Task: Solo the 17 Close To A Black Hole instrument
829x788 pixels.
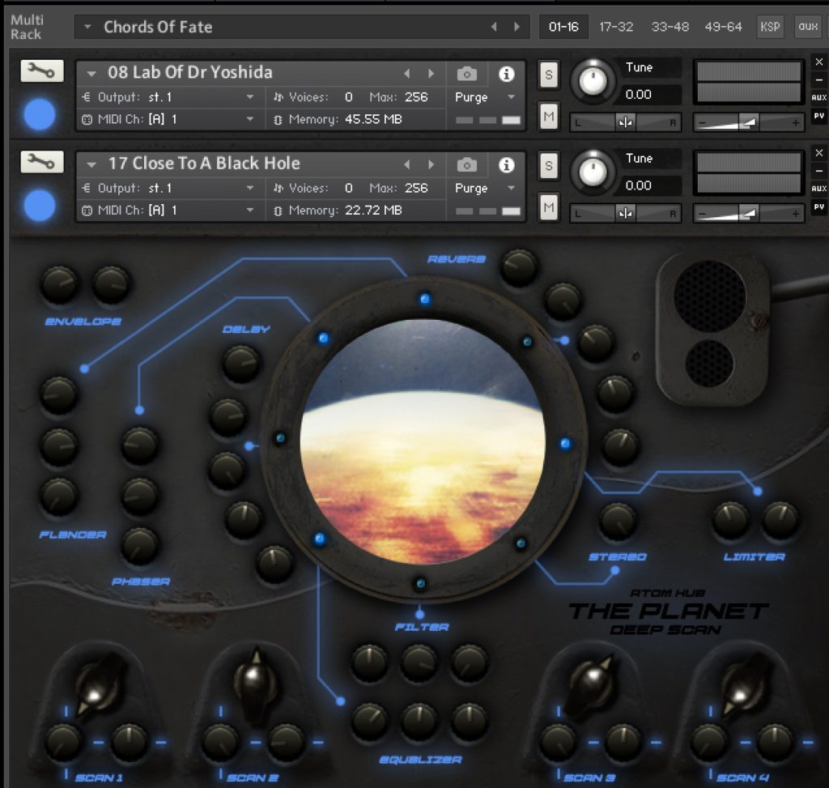Action: pyautogui.click(x=549, y=165)
